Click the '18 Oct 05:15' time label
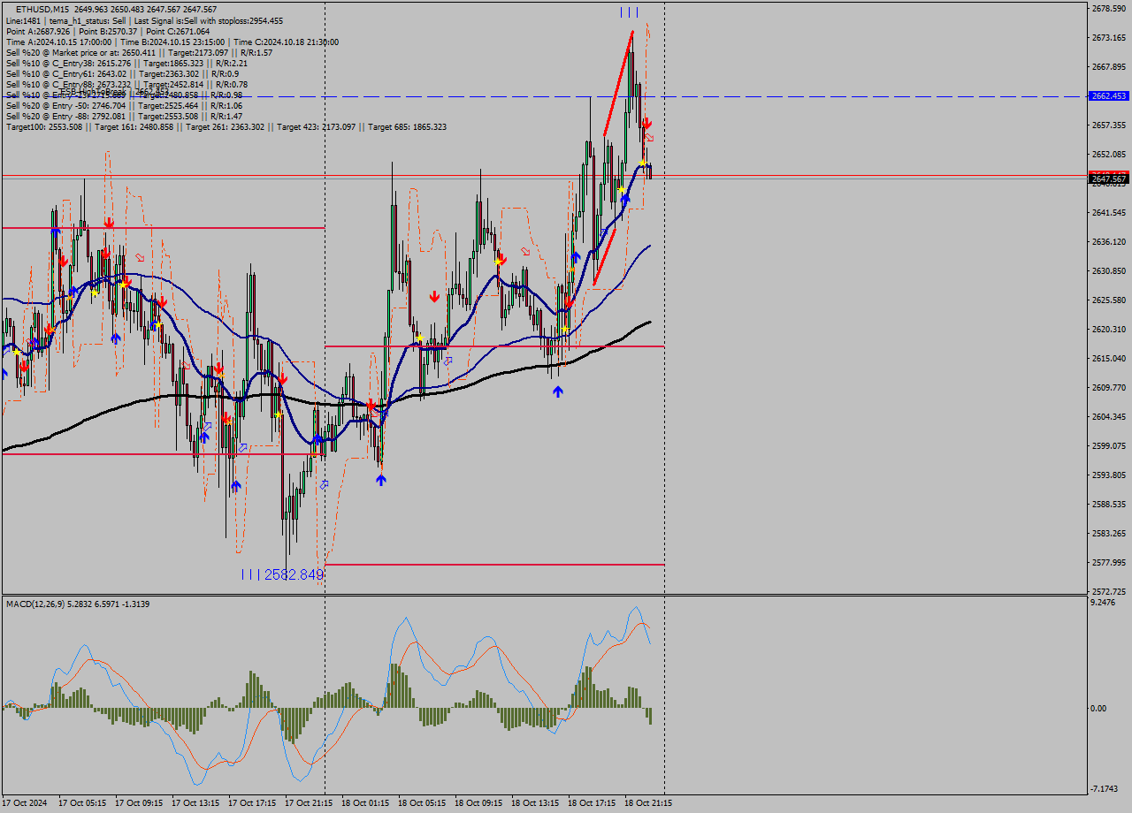This screenshot has height=813, width=1132. (x=422, y=804)
